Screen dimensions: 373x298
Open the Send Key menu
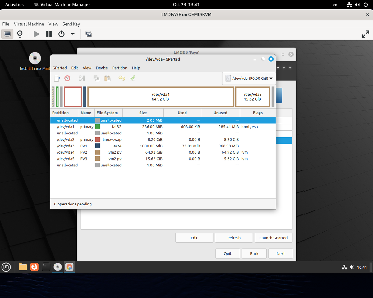pos(71,24)
